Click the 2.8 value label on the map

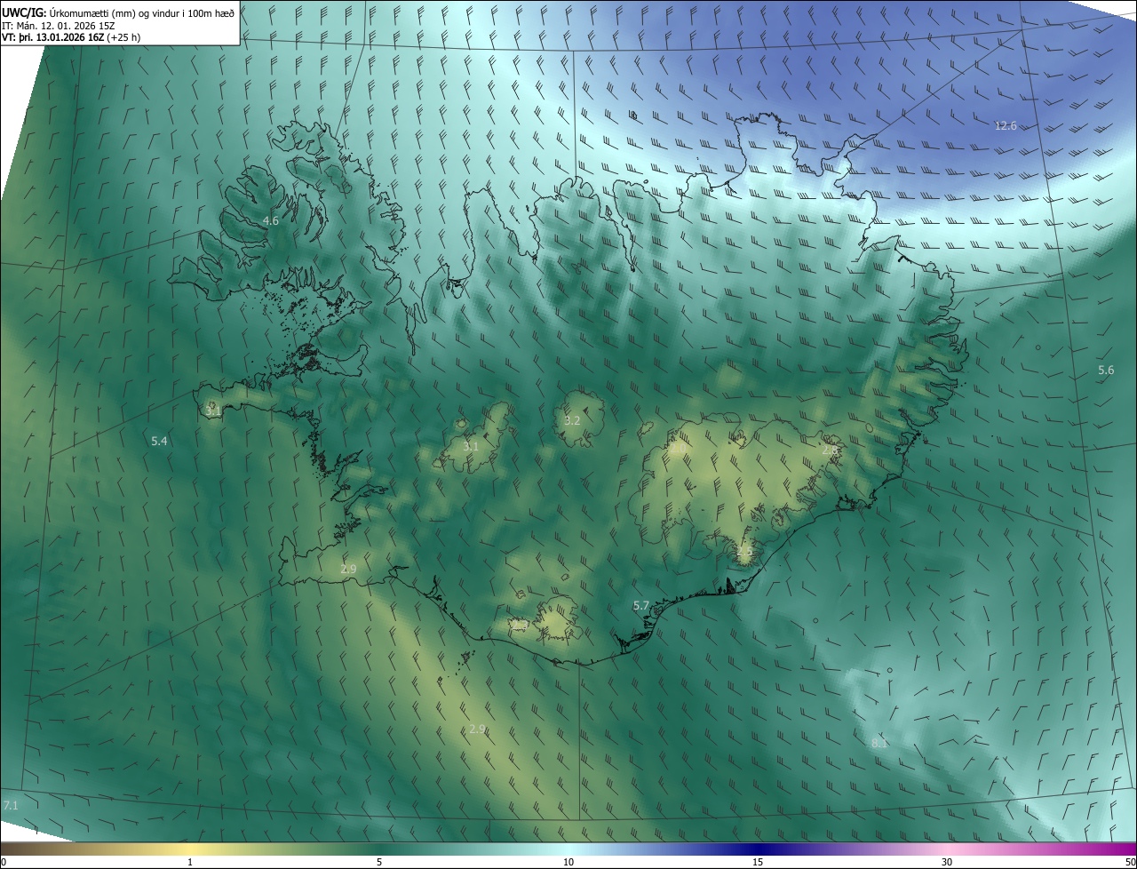click(830, 450)
